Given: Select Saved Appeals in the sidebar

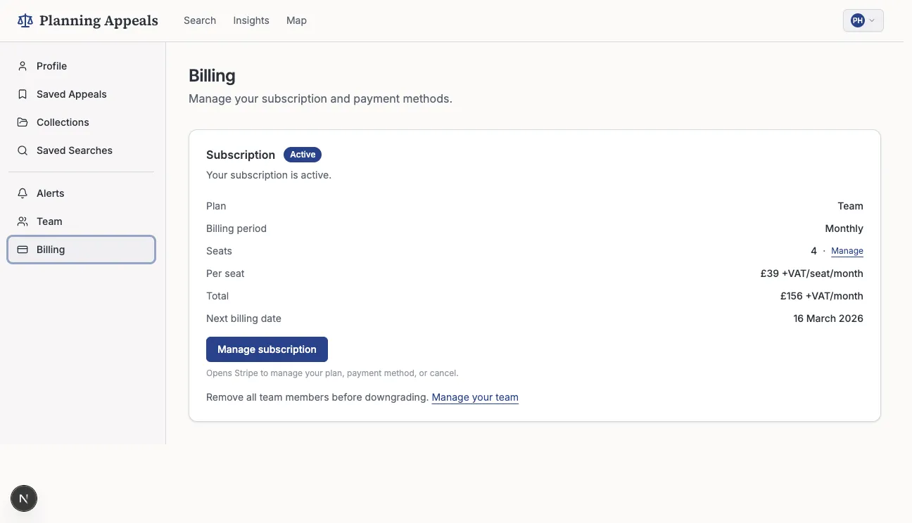Looking at the screenshot, I should [71, 93].
